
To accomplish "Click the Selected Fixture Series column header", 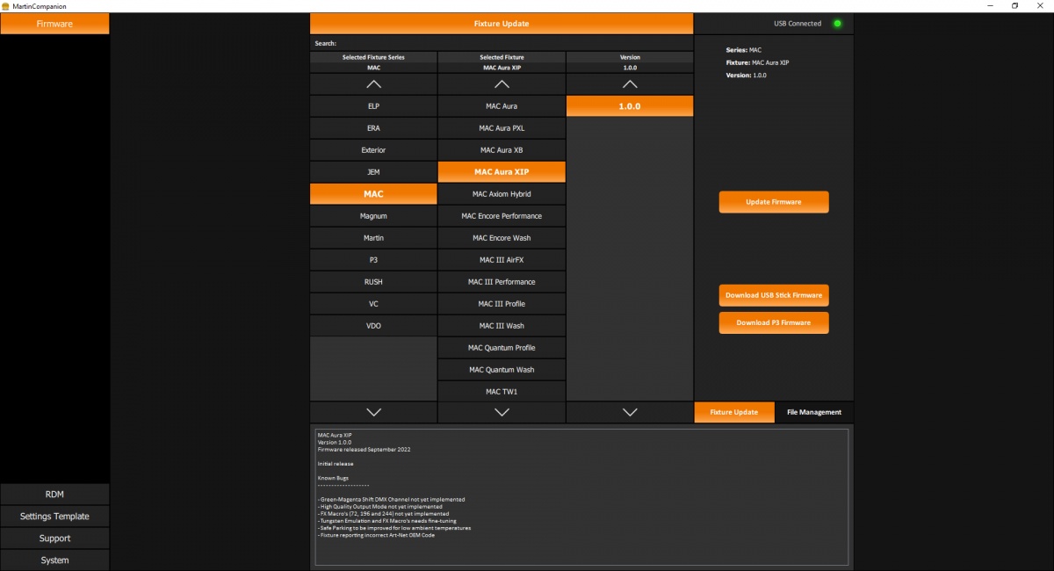I will 373,57.
